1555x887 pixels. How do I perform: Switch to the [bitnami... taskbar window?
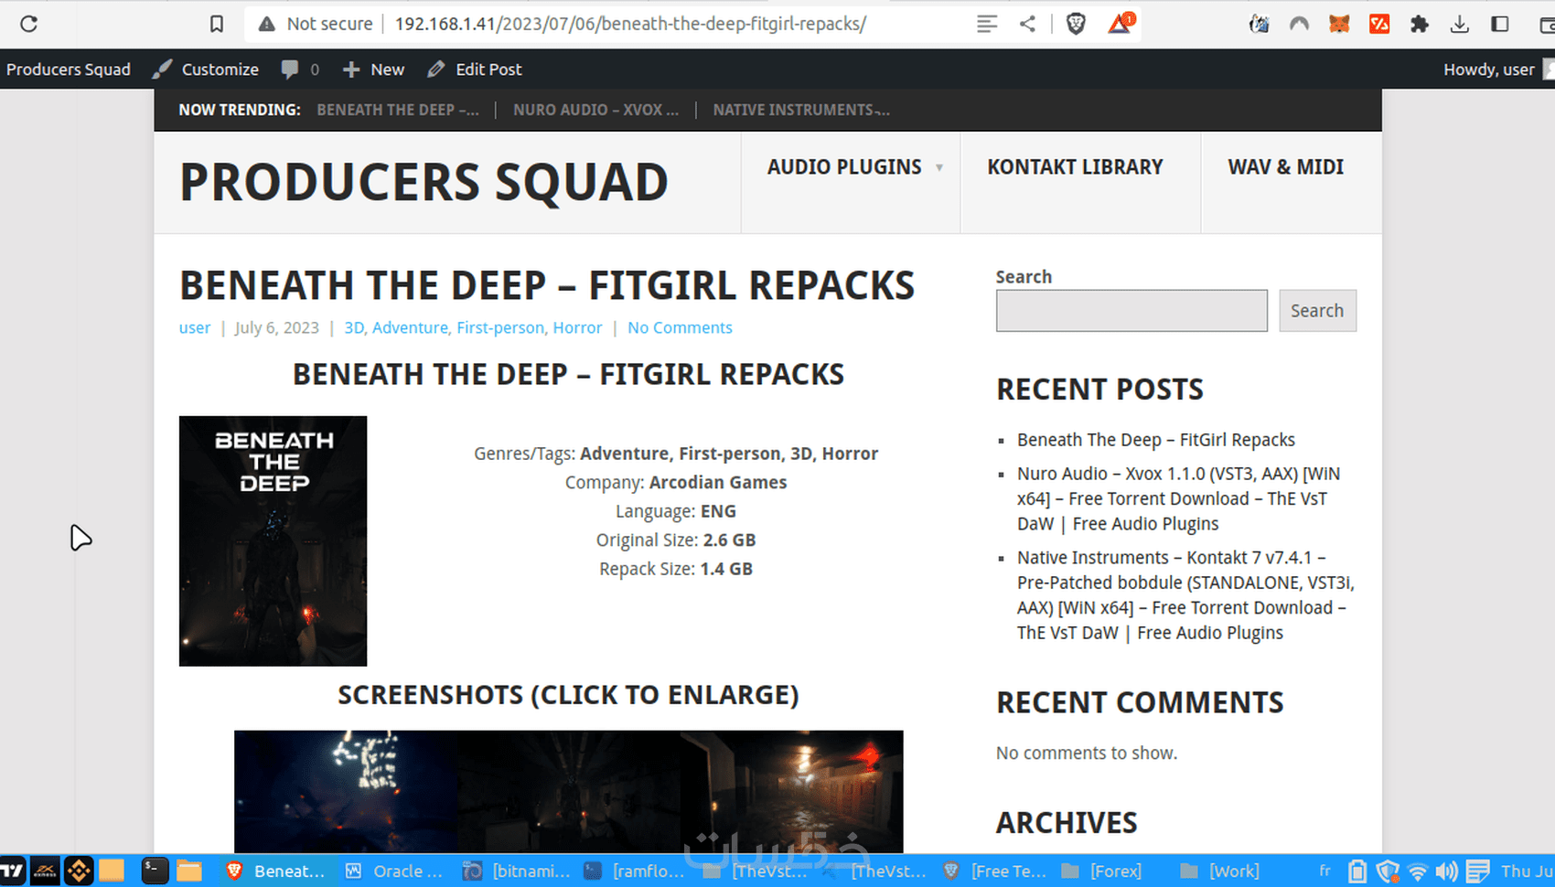tap(517, 871)
